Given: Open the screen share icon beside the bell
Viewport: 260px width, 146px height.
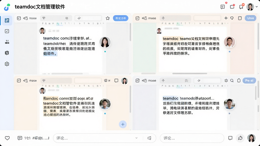Looking at the screenshot, I should point(232,7).
